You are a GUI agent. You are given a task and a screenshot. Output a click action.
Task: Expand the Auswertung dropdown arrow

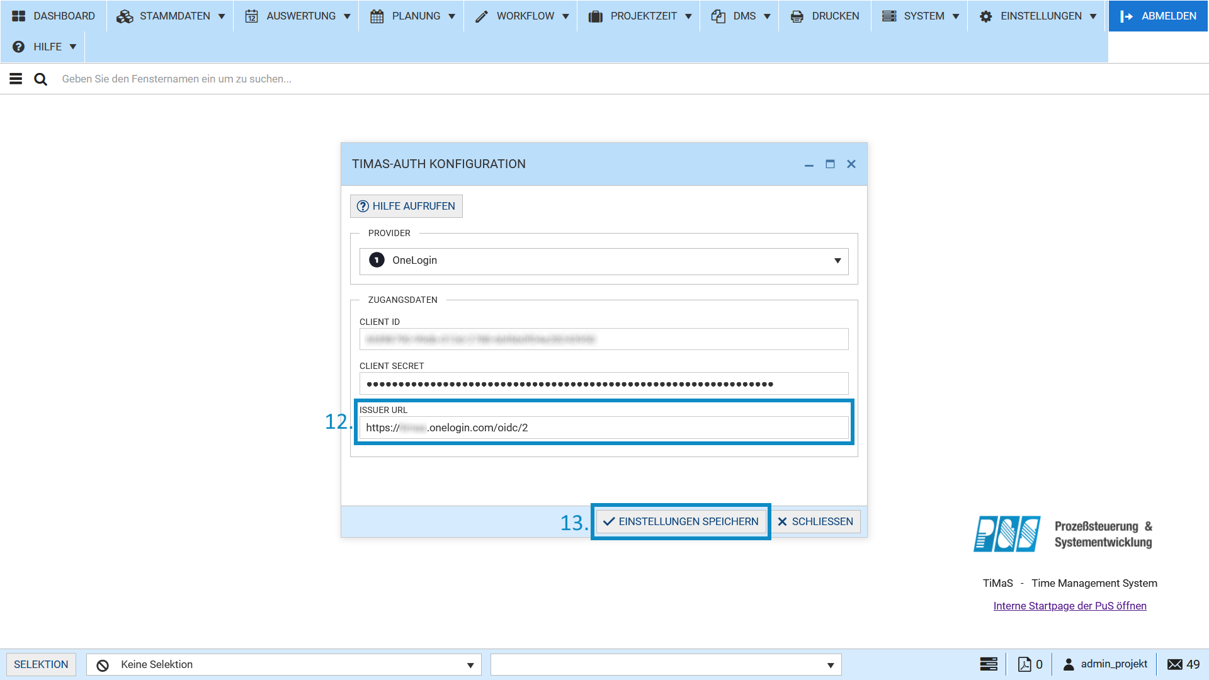coord(347,16)
